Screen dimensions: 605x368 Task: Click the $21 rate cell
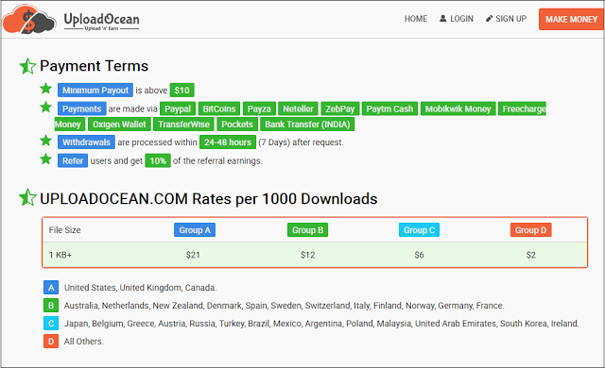(x=193, y=255)
